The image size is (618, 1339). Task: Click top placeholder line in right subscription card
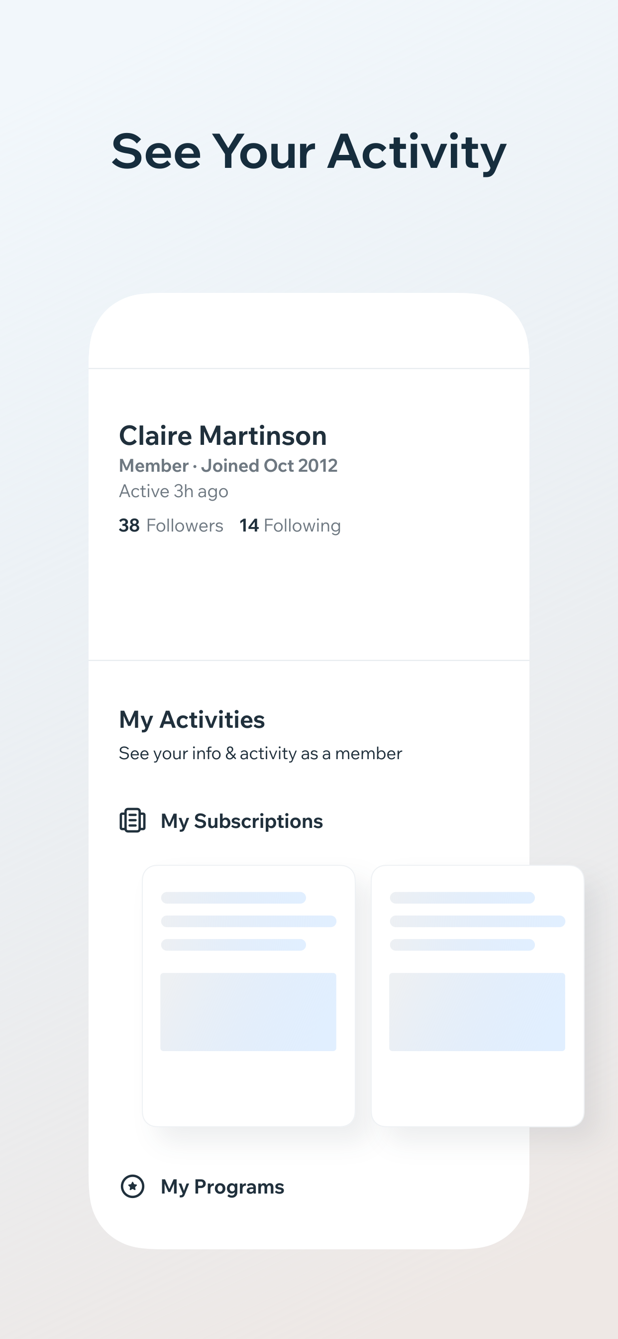pos(462,898)
